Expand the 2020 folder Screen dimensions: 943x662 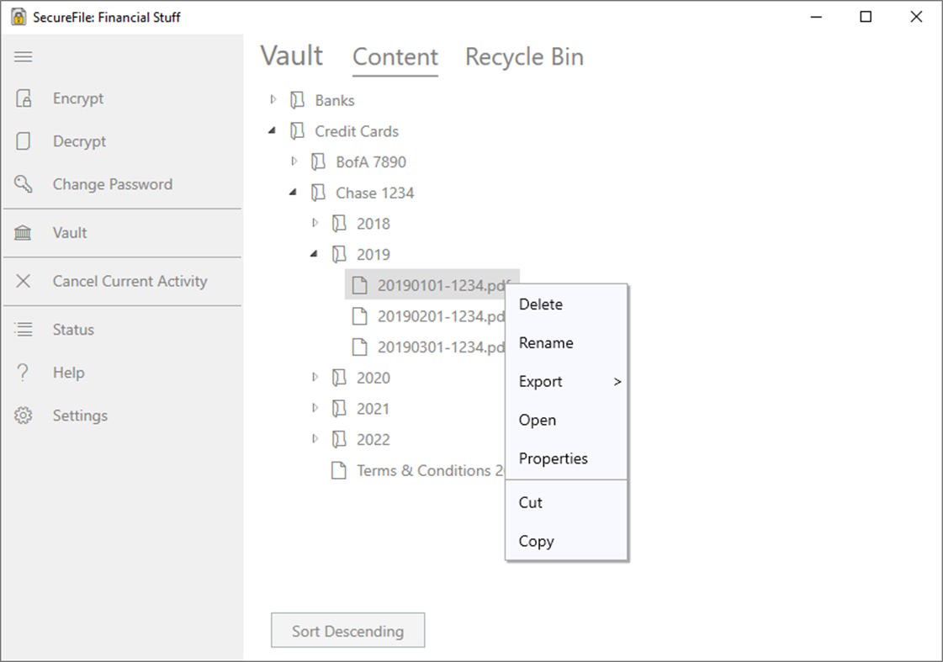[x=315, y=378]
